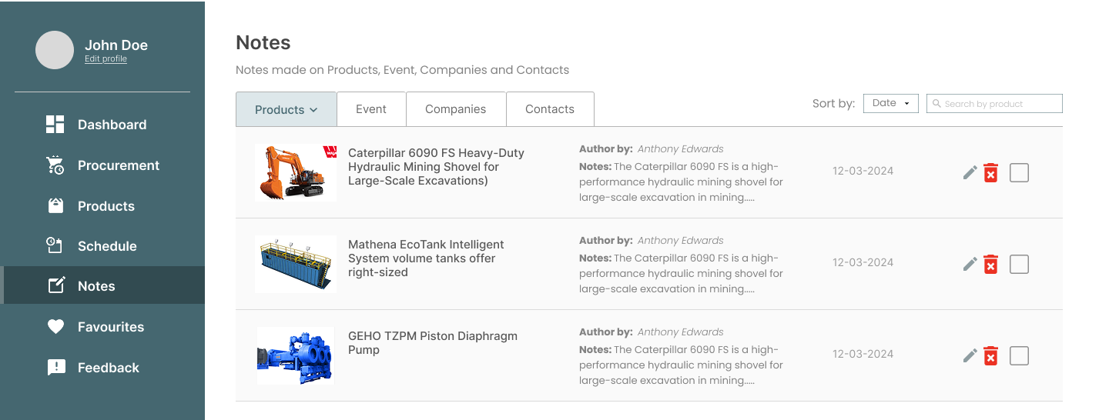
Task: Click the Edit profile link
Action: click(x=106, y=59)
